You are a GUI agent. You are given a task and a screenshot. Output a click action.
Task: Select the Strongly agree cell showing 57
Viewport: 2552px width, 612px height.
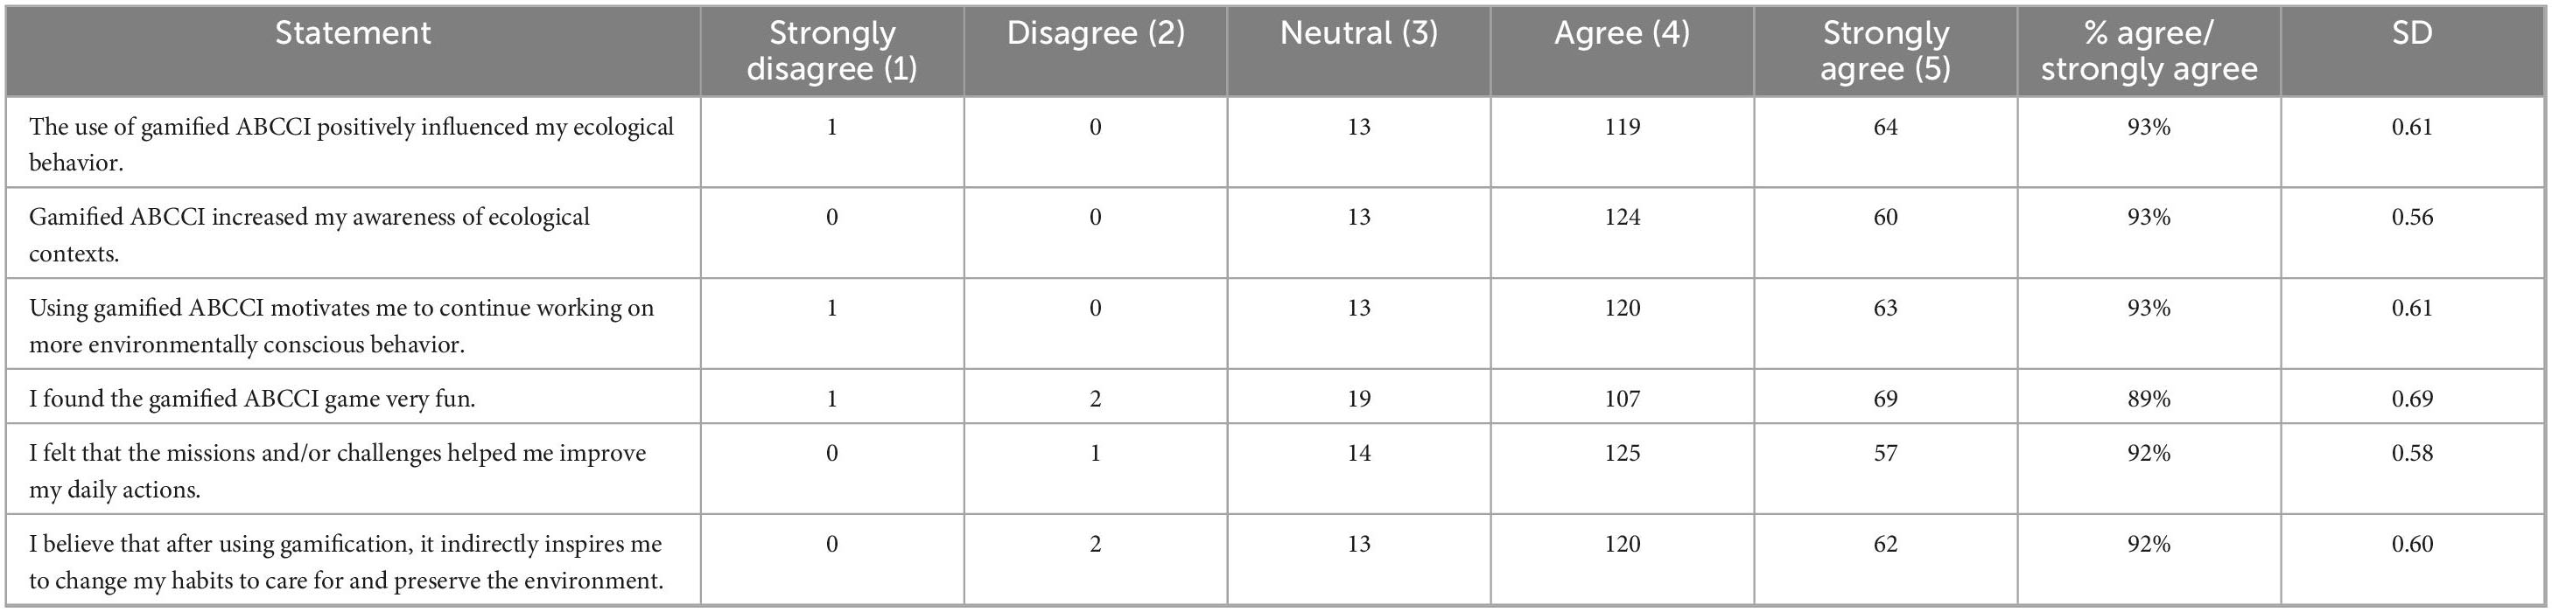(x=1885, y=454)
